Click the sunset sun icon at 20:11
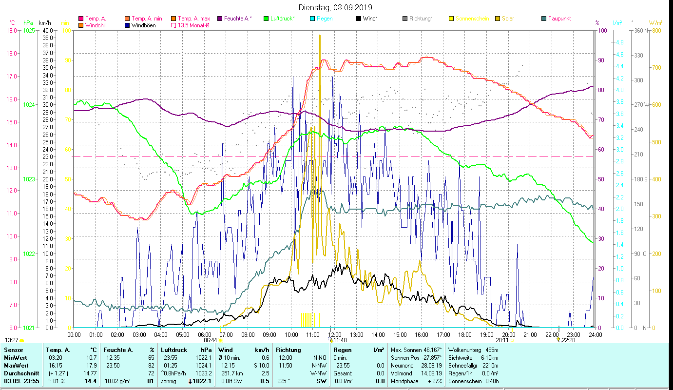This screenshot has height=390, width=673. point(511,341)
